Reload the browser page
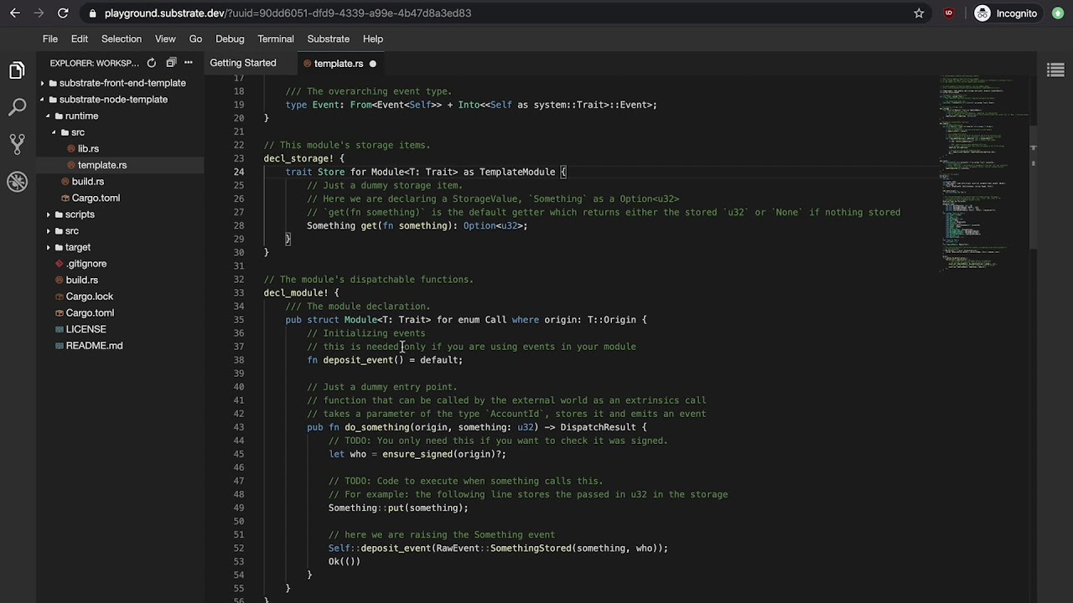Screen dimensions: 1073x603 pos(63,13)
